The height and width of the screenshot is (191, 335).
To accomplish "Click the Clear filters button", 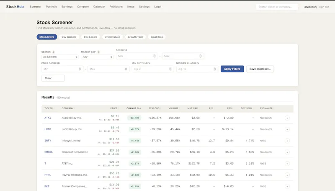I will [x=53, y=78].
